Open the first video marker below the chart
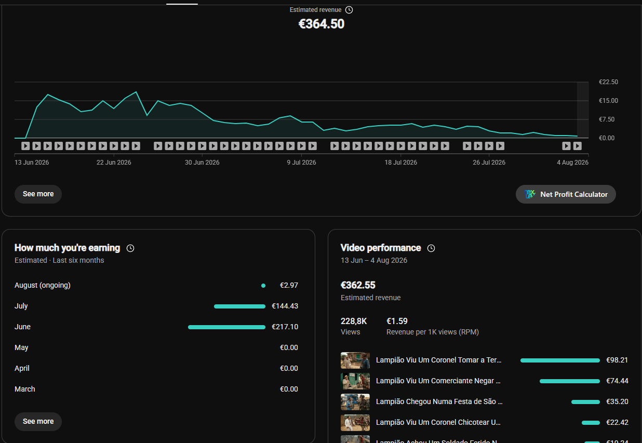The width and height of the screenshot is (642, 443). point(25,146)
